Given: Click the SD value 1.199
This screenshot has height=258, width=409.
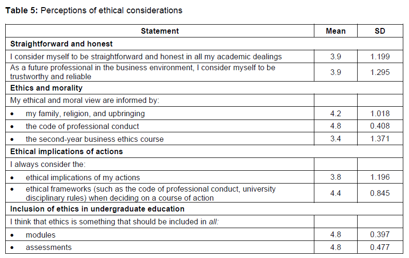Looking at the screenshot, I should 380,56.
